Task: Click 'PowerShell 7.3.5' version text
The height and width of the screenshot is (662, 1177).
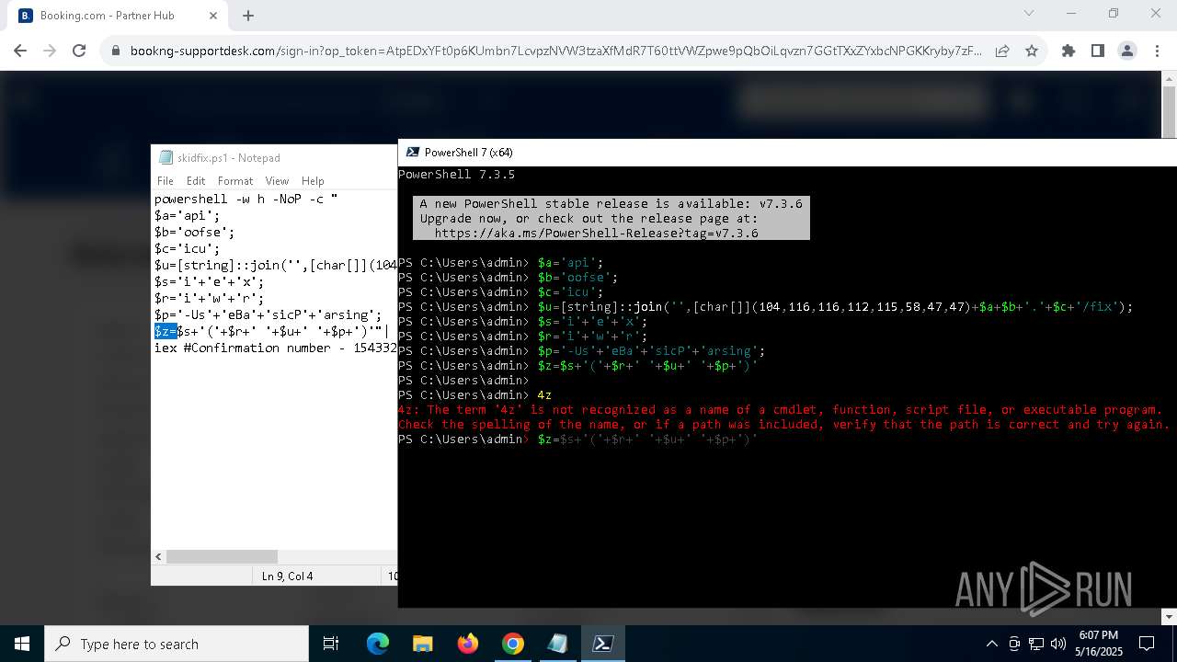Action: pyautogui.click(x=456, y=175)
